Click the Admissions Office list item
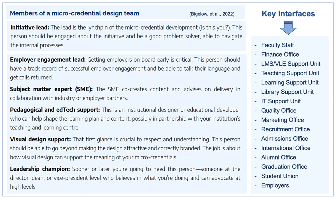 [284, 139]
